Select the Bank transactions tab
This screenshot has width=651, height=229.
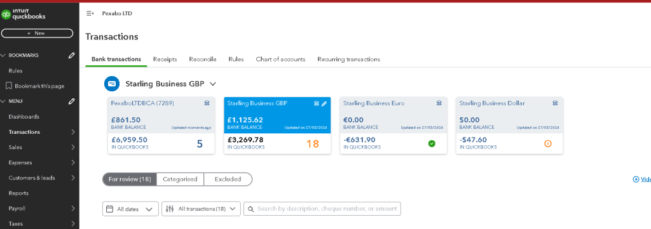(x=116, y=59)
